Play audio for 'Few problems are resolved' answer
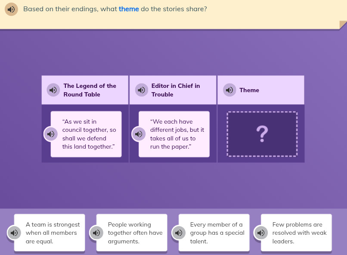This screenshot has height=255, width=347. tap(261, 233)
